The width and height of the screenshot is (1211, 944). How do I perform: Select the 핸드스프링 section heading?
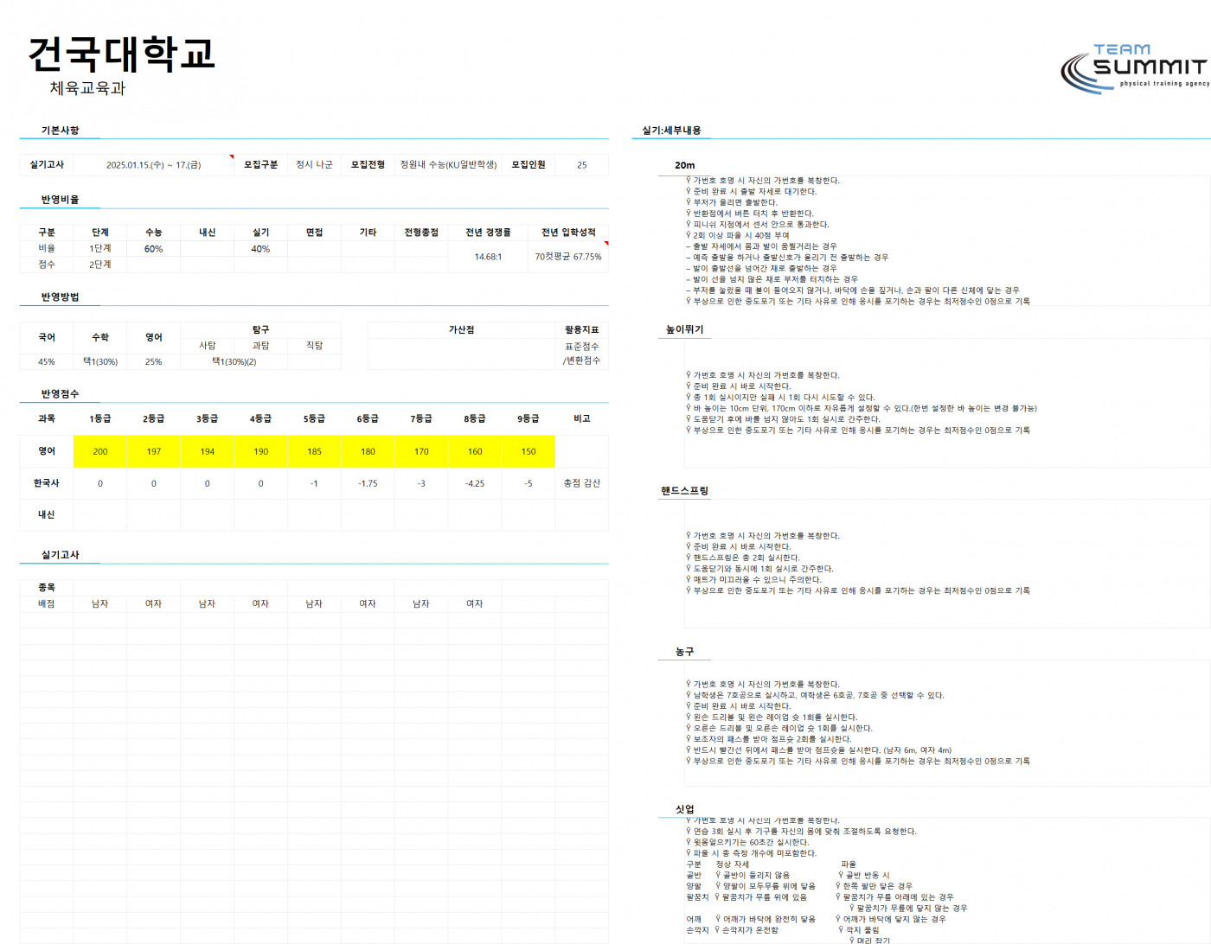(684, 491)
